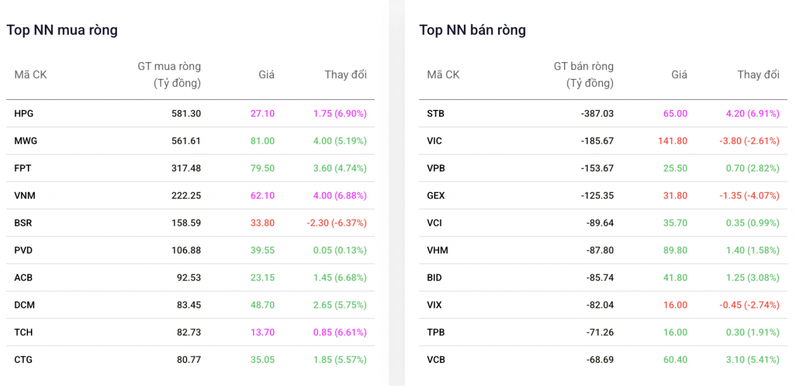Sort by GT bán ròng column header
The width and height of the screenshot is (796, 386).
tap(583, 74)
